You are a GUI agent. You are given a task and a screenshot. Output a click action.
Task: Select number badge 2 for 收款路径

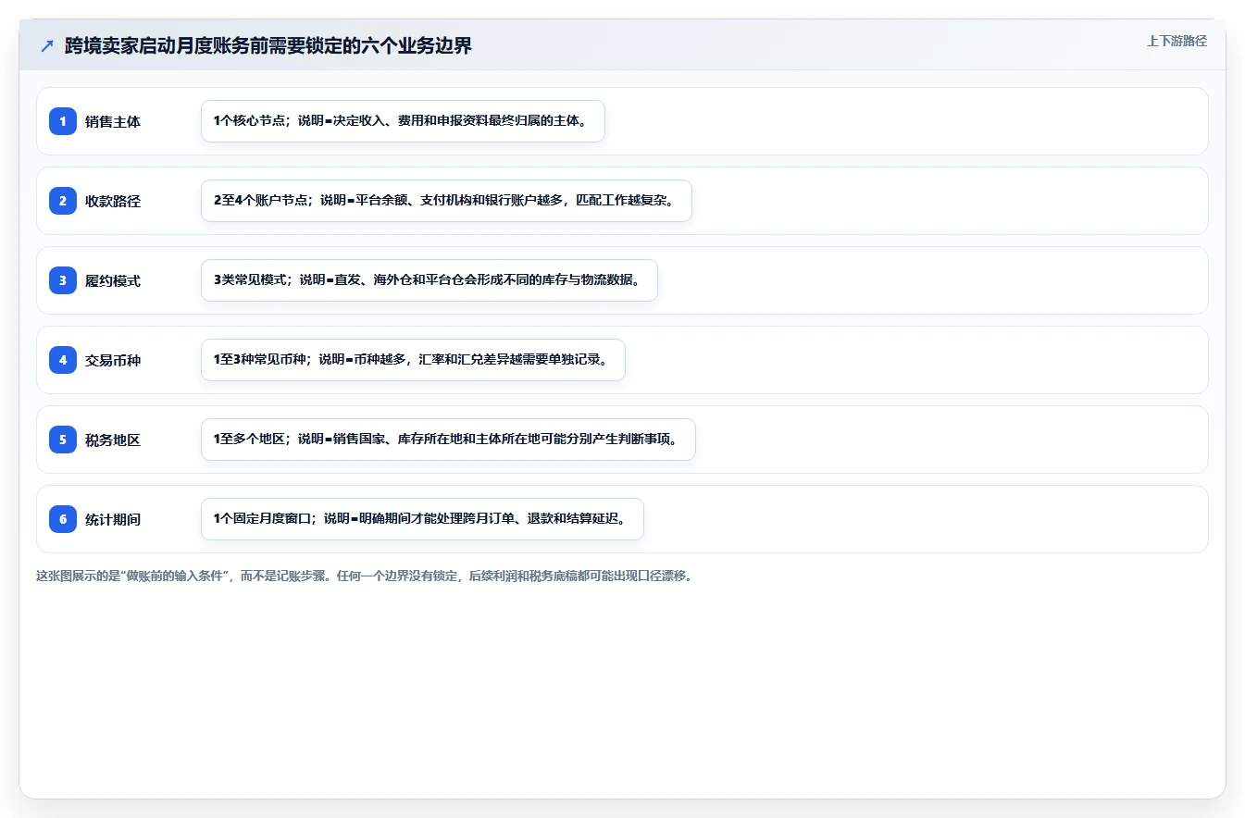[63, 201]
